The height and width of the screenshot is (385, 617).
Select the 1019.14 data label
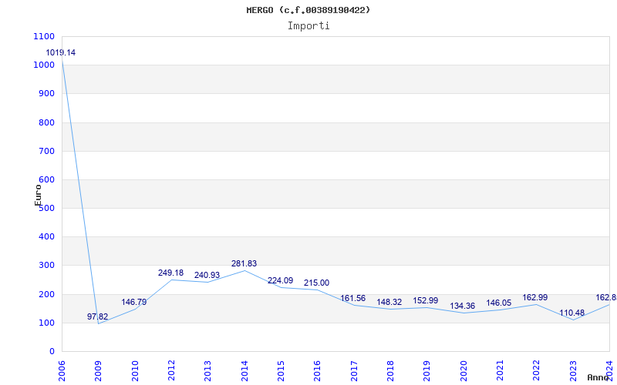coord(61,52)
